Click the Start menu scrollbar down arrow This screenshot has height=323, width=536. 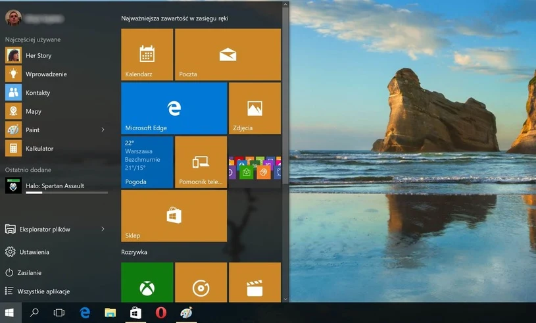[x=285, y=299]
